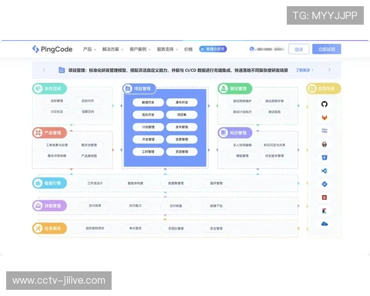Screen dimensions: 370x296
Task: Expand the 产品 dropdown menu
Action: tap(89, 49)
